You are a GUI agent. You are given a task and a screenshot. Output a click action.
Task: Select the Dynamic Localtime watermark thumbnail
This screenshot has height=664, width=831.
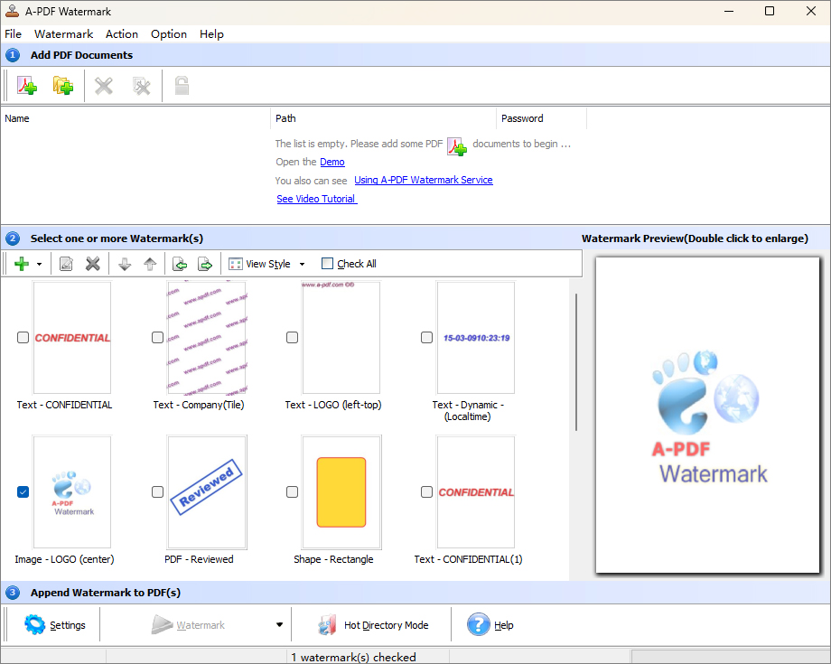click(475, 338)
